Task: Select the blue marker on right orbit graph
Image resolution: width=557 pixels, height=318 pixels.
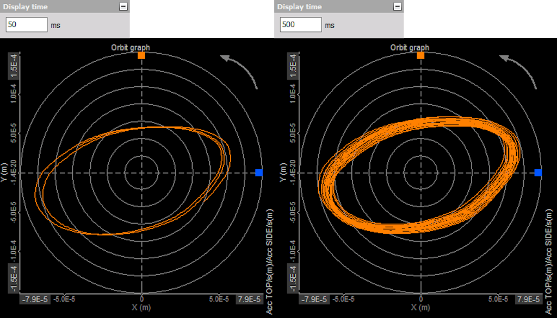Action: [x=538, y=173]
